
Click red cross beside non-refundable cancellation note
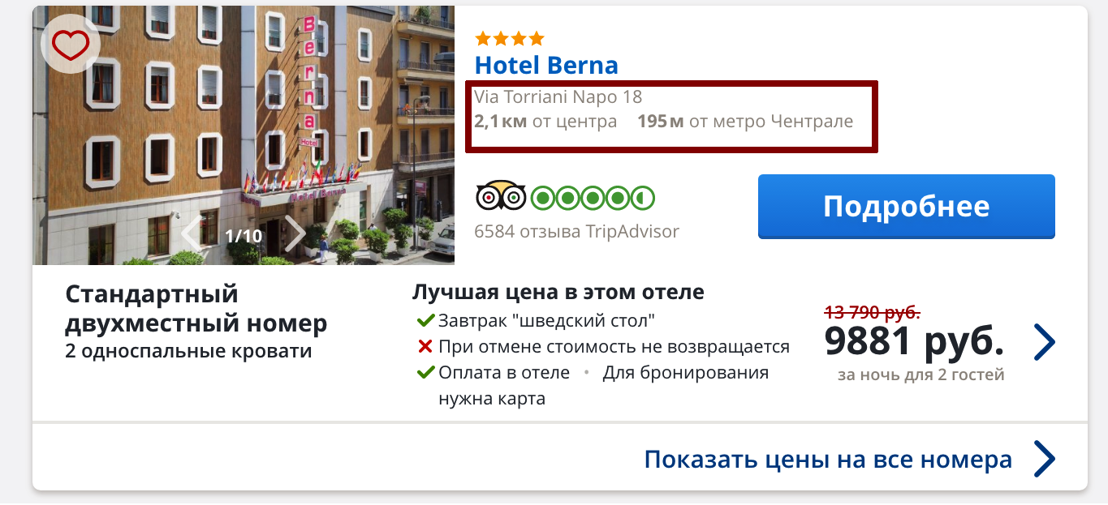point(425,347)
